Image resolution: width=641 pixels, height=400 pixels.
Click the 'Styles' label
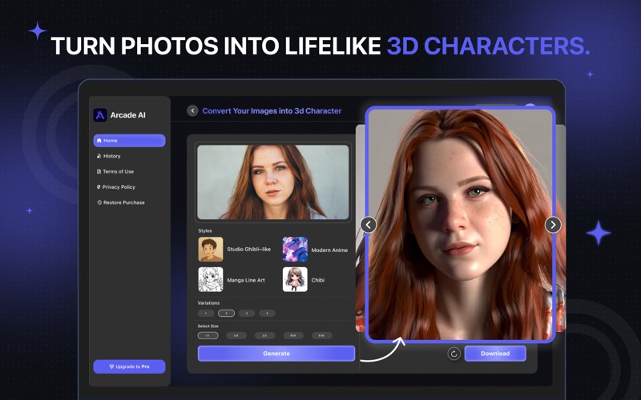pyautogui.click(x=205, y=230)
